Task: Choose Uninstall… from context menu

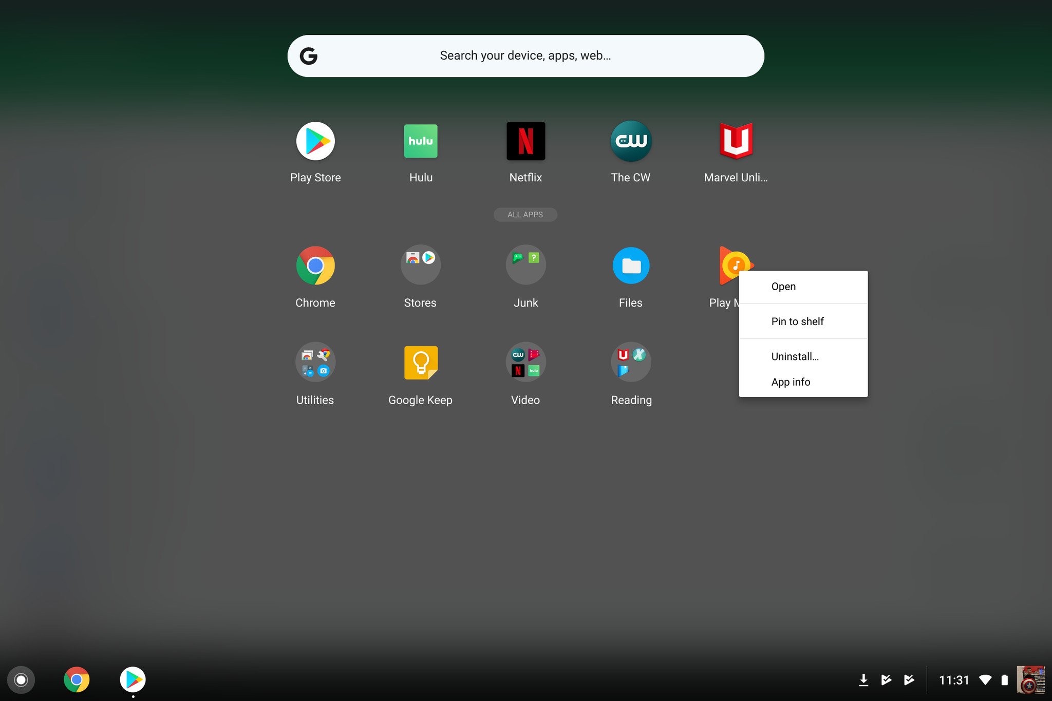Action: tap(795, 356)
